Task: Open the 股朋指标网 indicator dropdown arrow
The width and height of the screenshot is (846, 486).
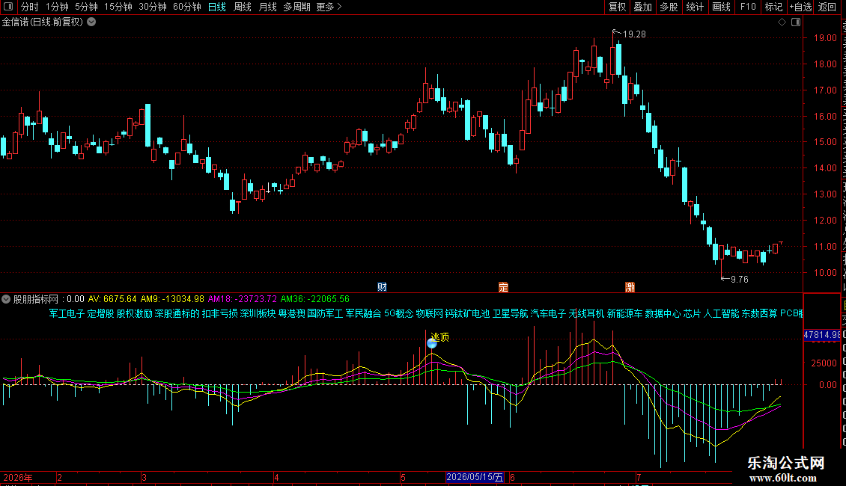Action: [6, 299]
